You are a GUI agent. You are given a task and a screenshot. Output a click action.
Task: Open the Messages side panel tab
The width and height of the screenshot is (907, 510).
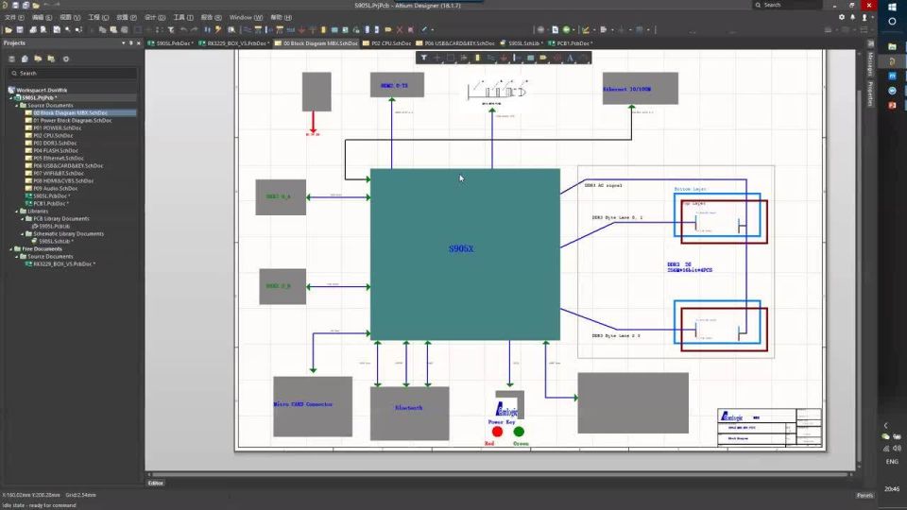870,63
